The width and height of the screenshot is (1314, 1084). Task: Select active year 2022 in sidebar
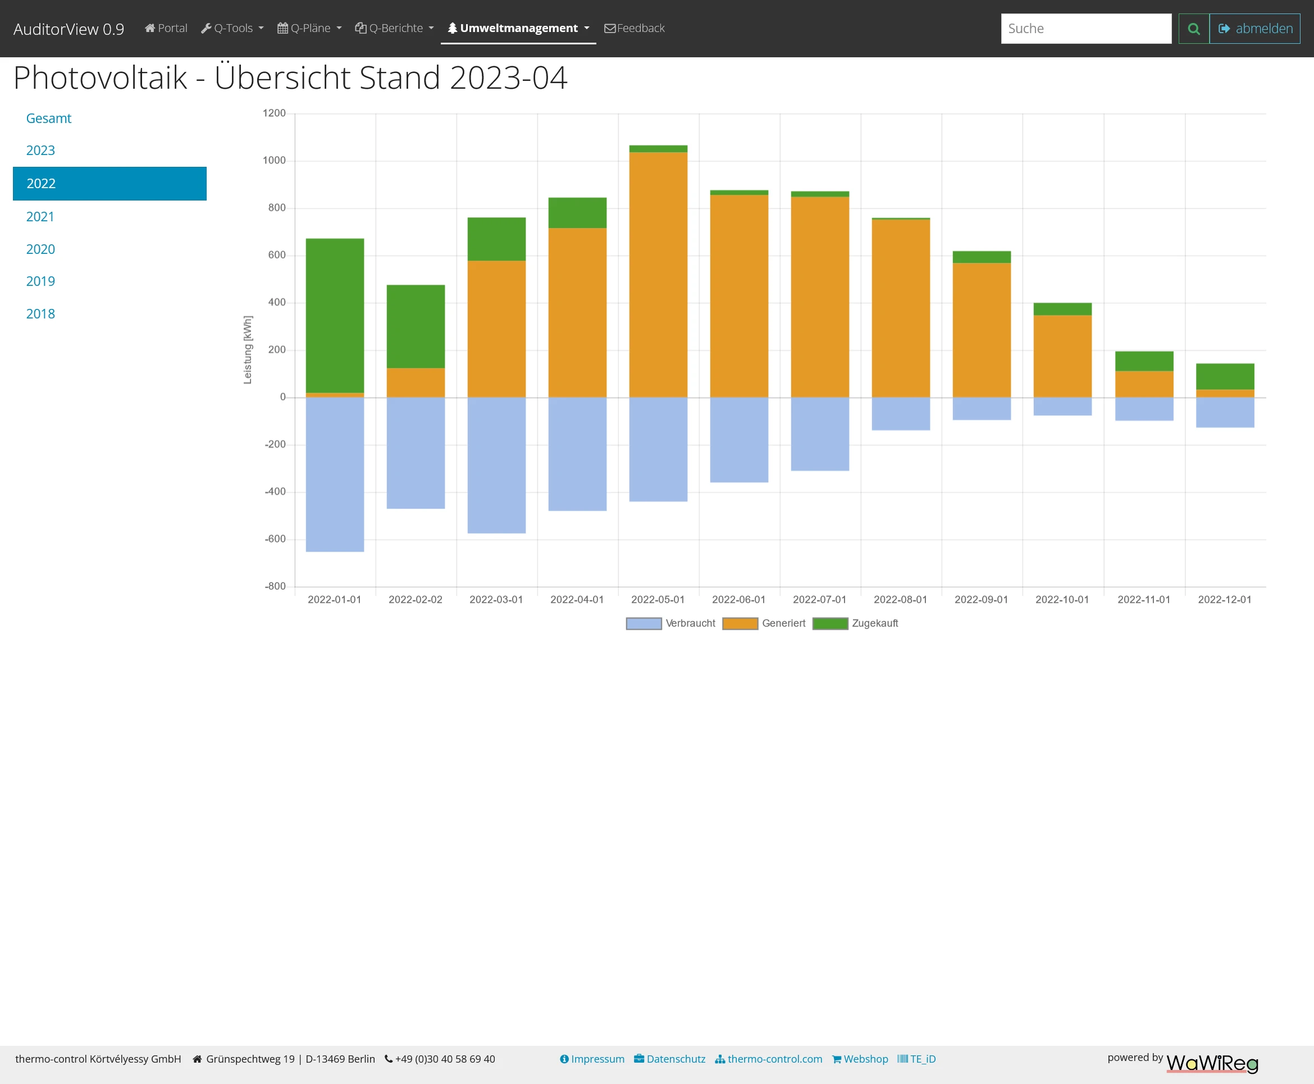click(x=110, y=184)
